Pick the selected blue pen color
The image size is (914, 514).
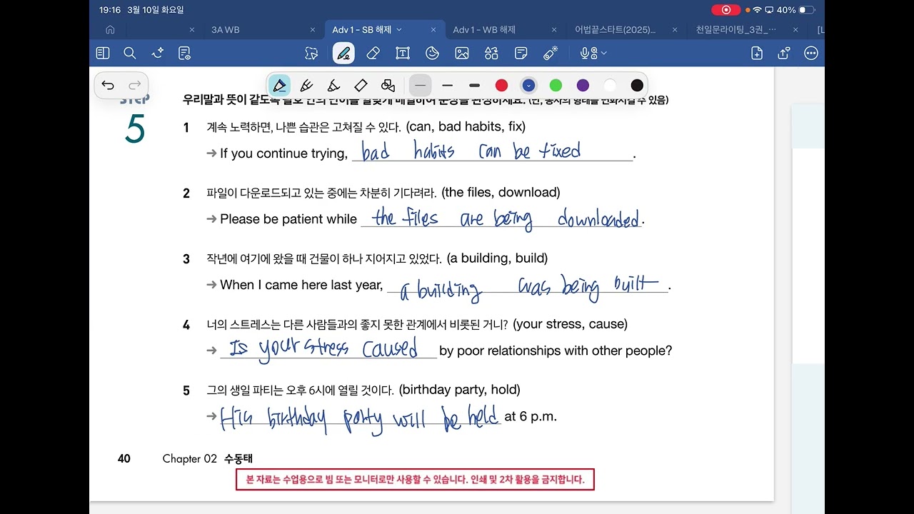[x=528, y=86]
